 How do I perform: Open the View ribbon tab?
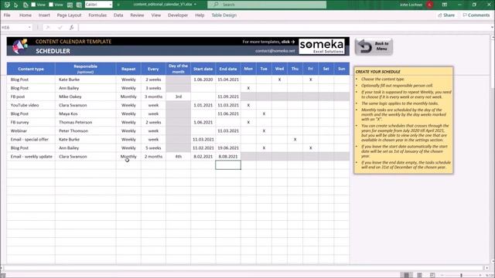(156, 15)
